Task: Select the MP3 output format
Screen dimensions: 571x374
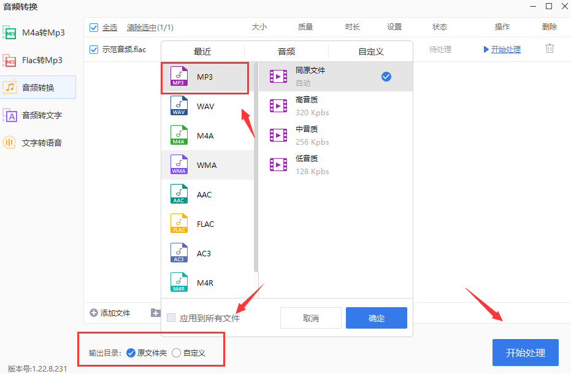Action: (205, 77)
